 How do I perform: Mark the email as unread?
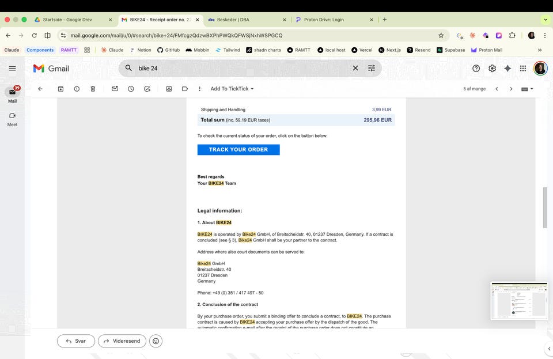coord(115,89)
